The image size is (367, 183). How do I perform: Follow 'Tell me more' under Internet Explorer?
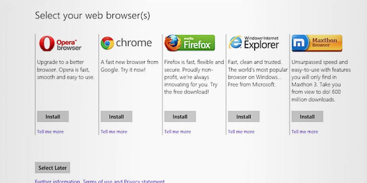241,132
